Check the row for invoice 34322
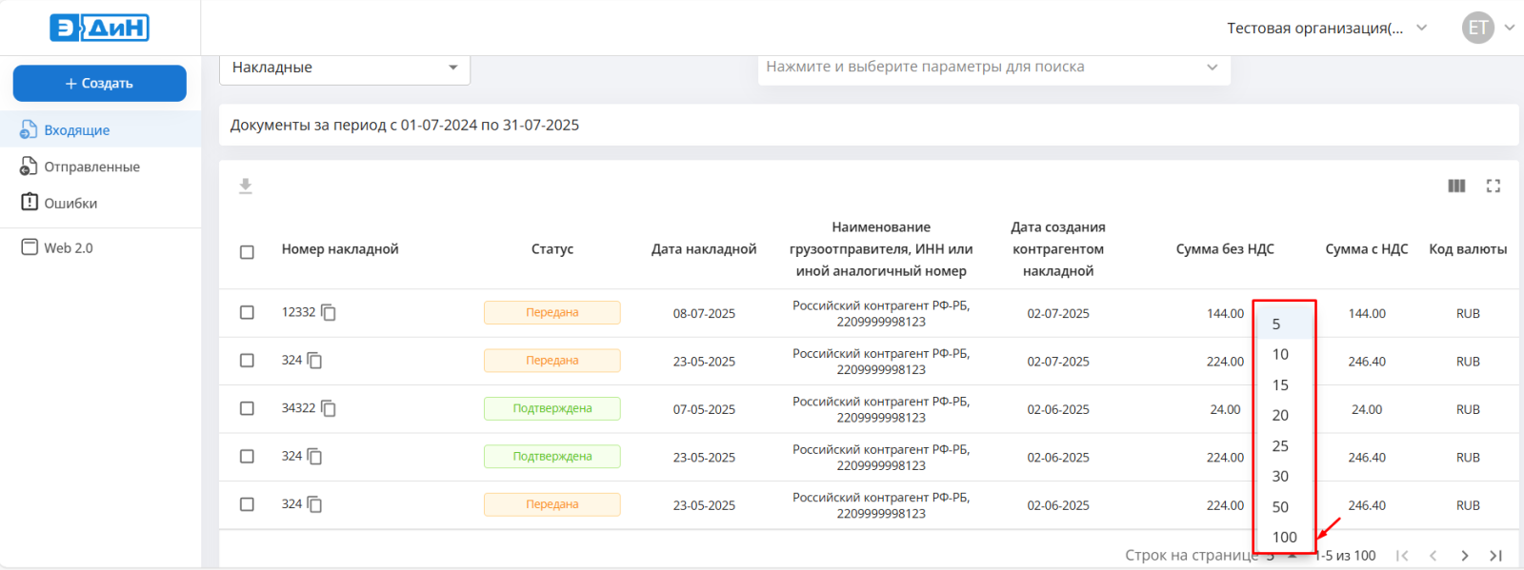This screenshot has height=570, width=1524. [247, 409]
